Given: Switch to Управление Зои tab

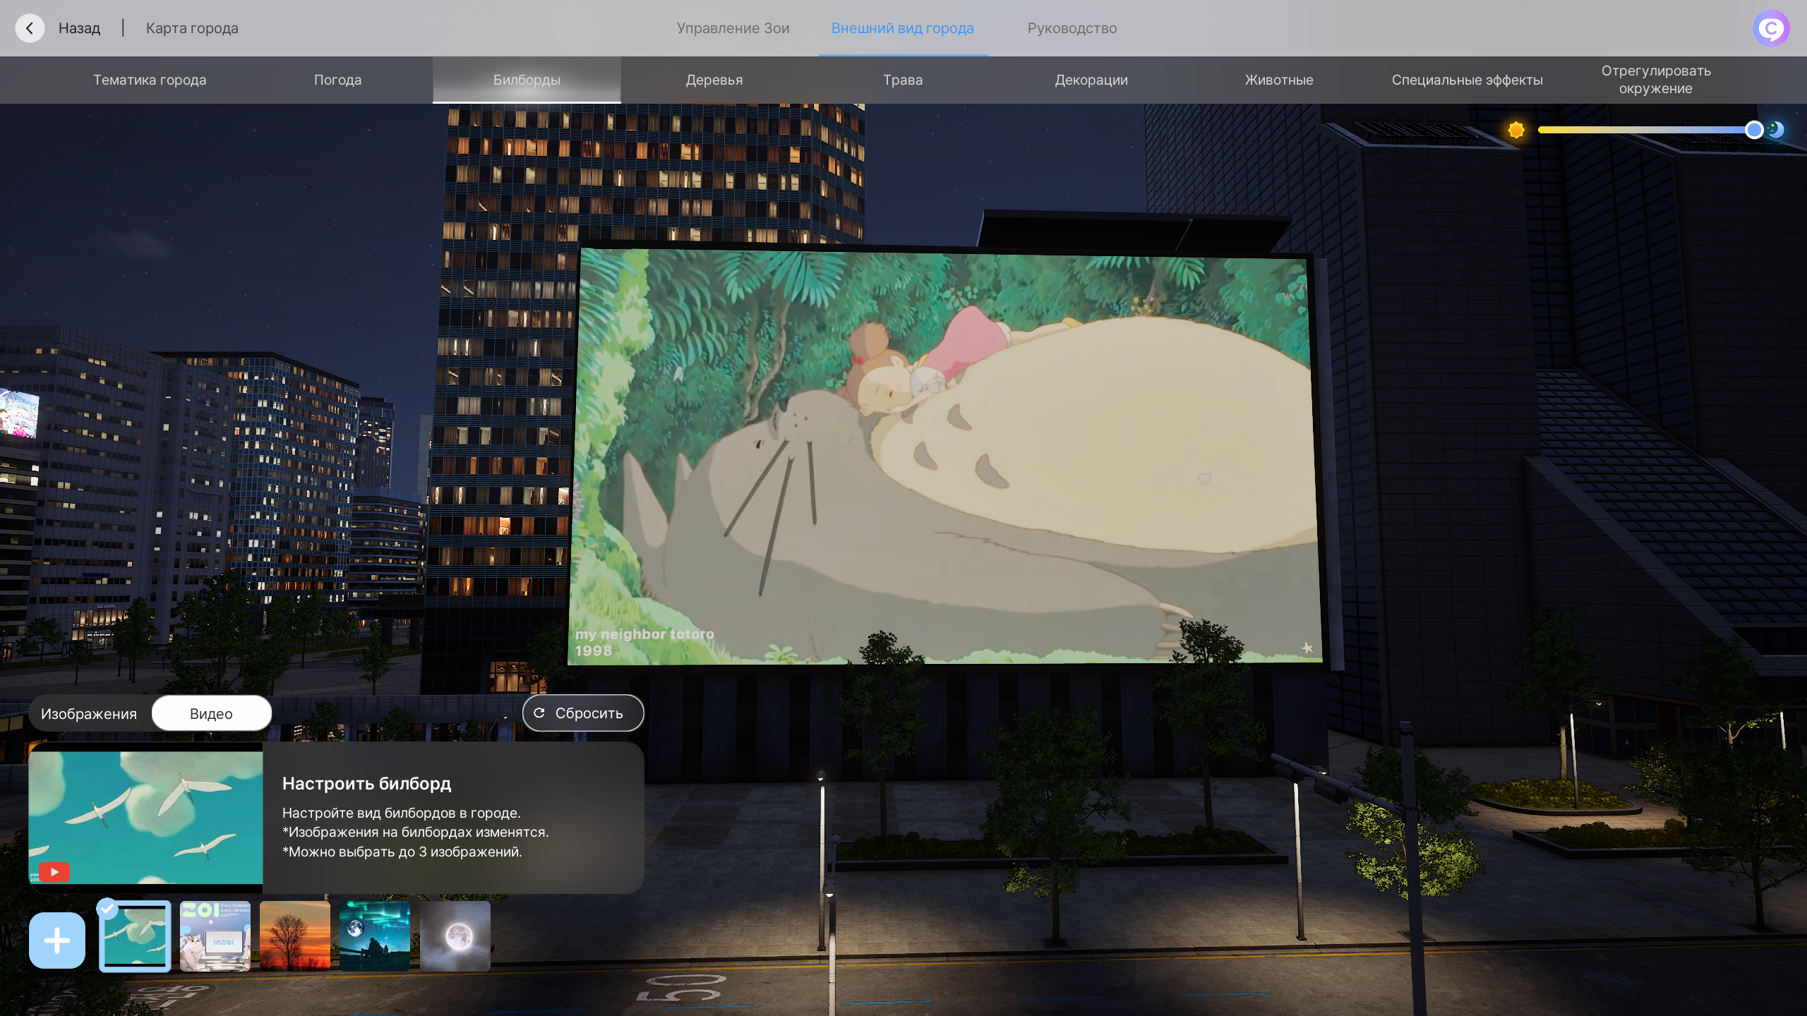Looking at the screenshot, I should [733, 28].
